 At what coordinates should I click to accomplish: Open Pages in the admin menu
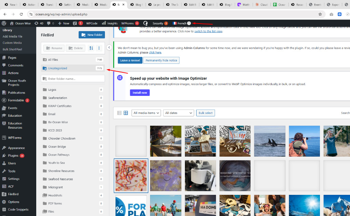12,58
